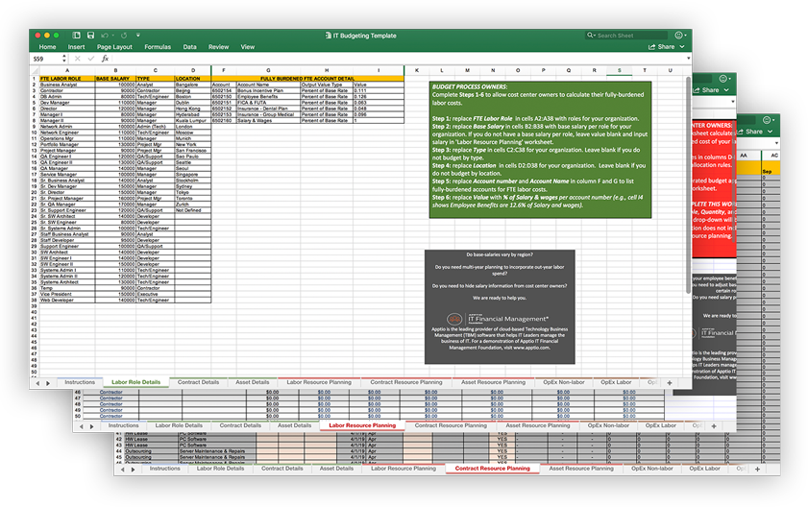This screenshot has width=808, height=507.
Task: Open the Review ribbon tab
Action: [219, 46]
